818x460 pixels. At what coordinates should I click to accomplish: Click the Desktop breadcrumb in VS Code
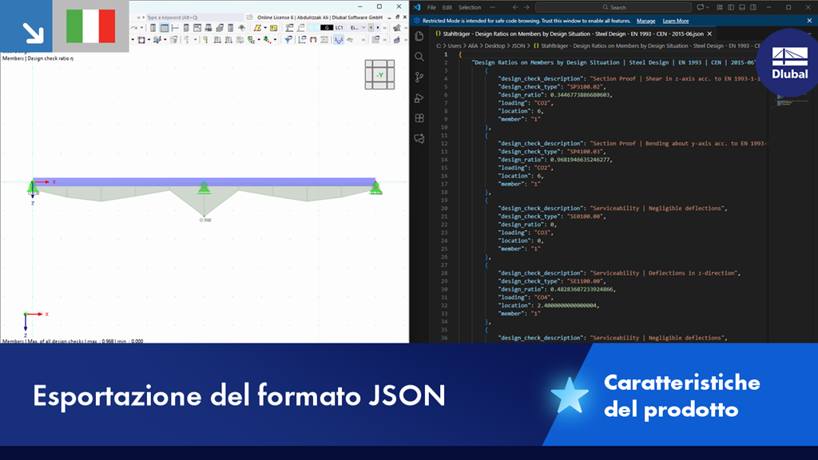(494, 46)
